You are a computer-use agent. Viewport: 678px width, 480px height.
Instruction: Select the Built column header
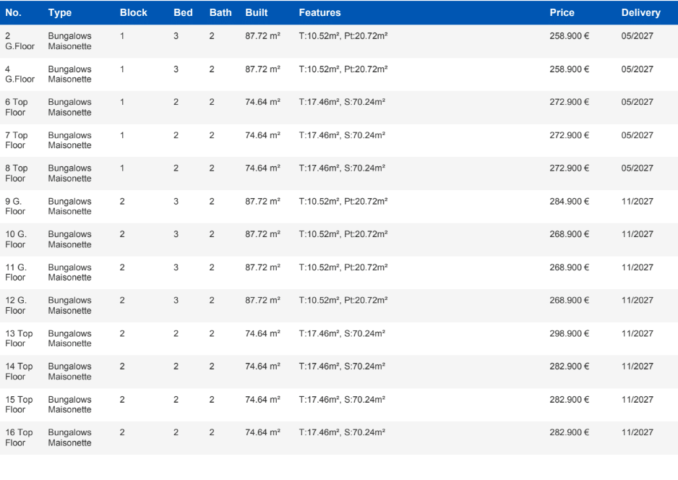pyautogui.click(x=257, y=13)
